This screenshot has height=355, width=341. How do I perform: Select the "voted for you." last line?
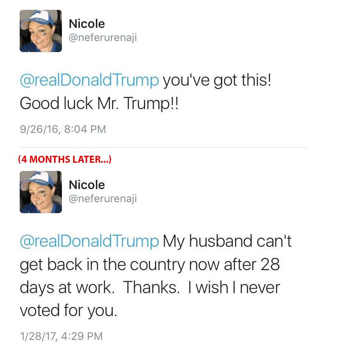(68, 311)
